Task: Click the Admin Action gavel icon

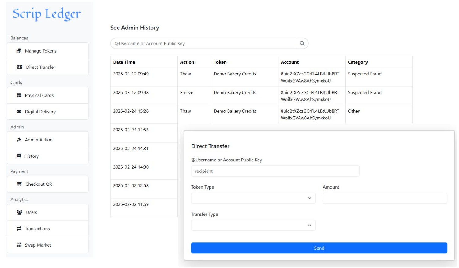Action: (x=19, y=140)
